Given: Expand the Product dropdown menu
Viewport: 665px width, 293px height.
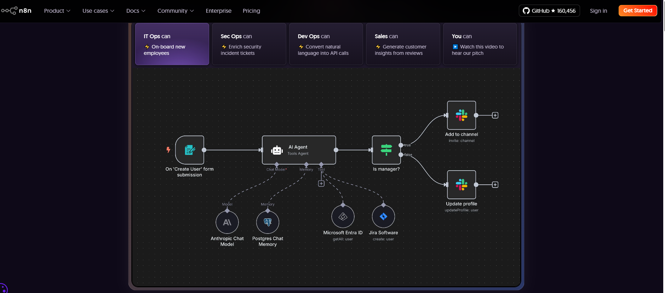Looking at the screenshot, I should (57, 11).
